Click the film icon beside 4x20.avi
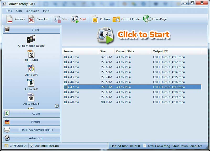Image resolution: width=210 pixels, height=151 pixels. click(x=65, y=102)
